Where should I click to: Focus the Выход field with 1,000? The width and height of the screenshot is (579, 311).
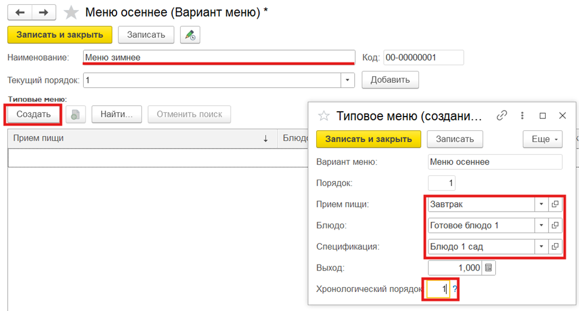455,268
